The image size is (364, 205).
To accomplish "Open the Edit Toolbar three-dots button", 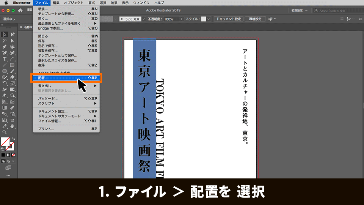I will (x=8, y=176).
